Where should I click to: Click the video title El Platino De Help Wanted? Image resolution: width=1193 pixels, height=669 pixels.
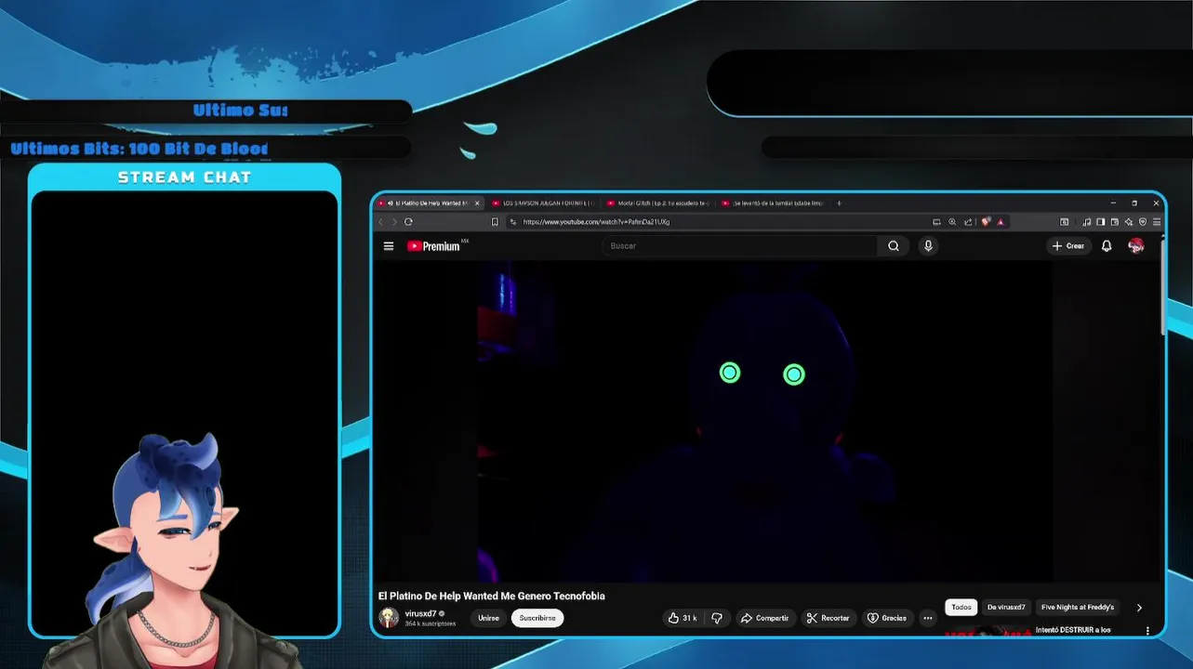492,597
